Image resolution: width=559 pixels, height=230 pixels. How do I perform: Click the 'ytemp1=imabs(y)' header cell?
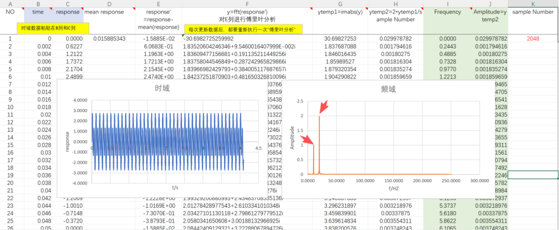340,21
